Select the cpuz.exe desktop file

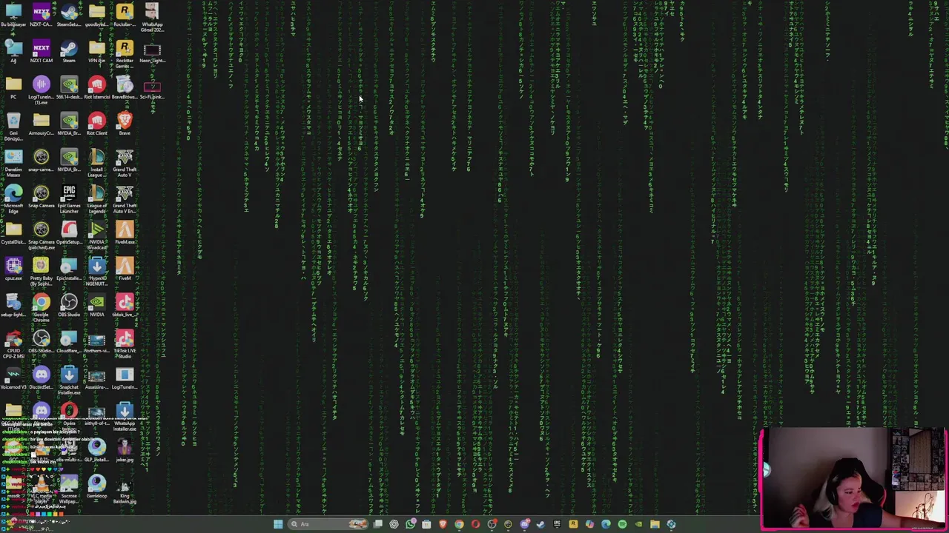coord(13,269)
